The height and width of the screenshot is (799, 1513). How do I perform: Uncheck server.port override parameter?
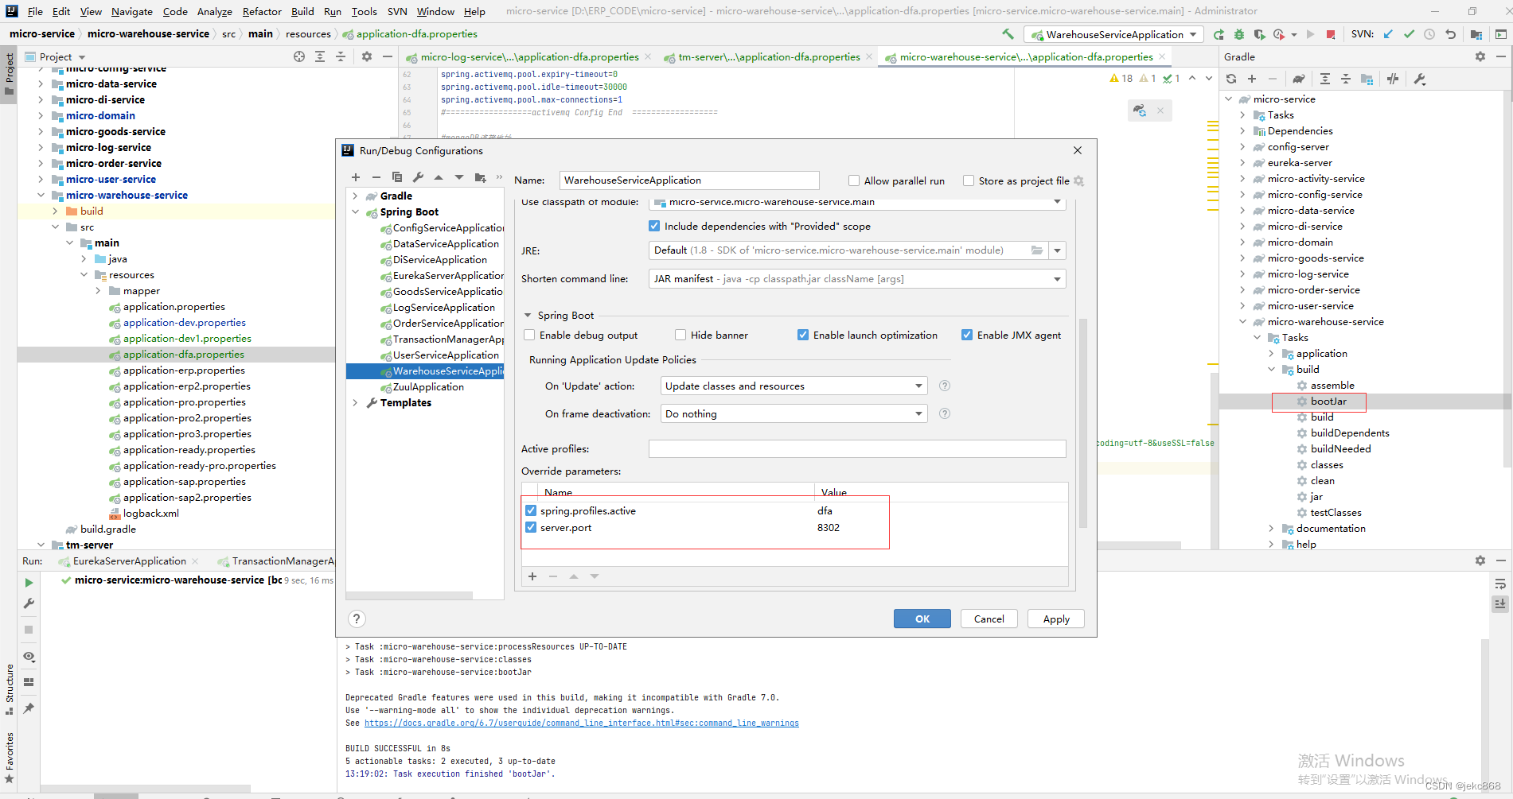pos(531,527)
